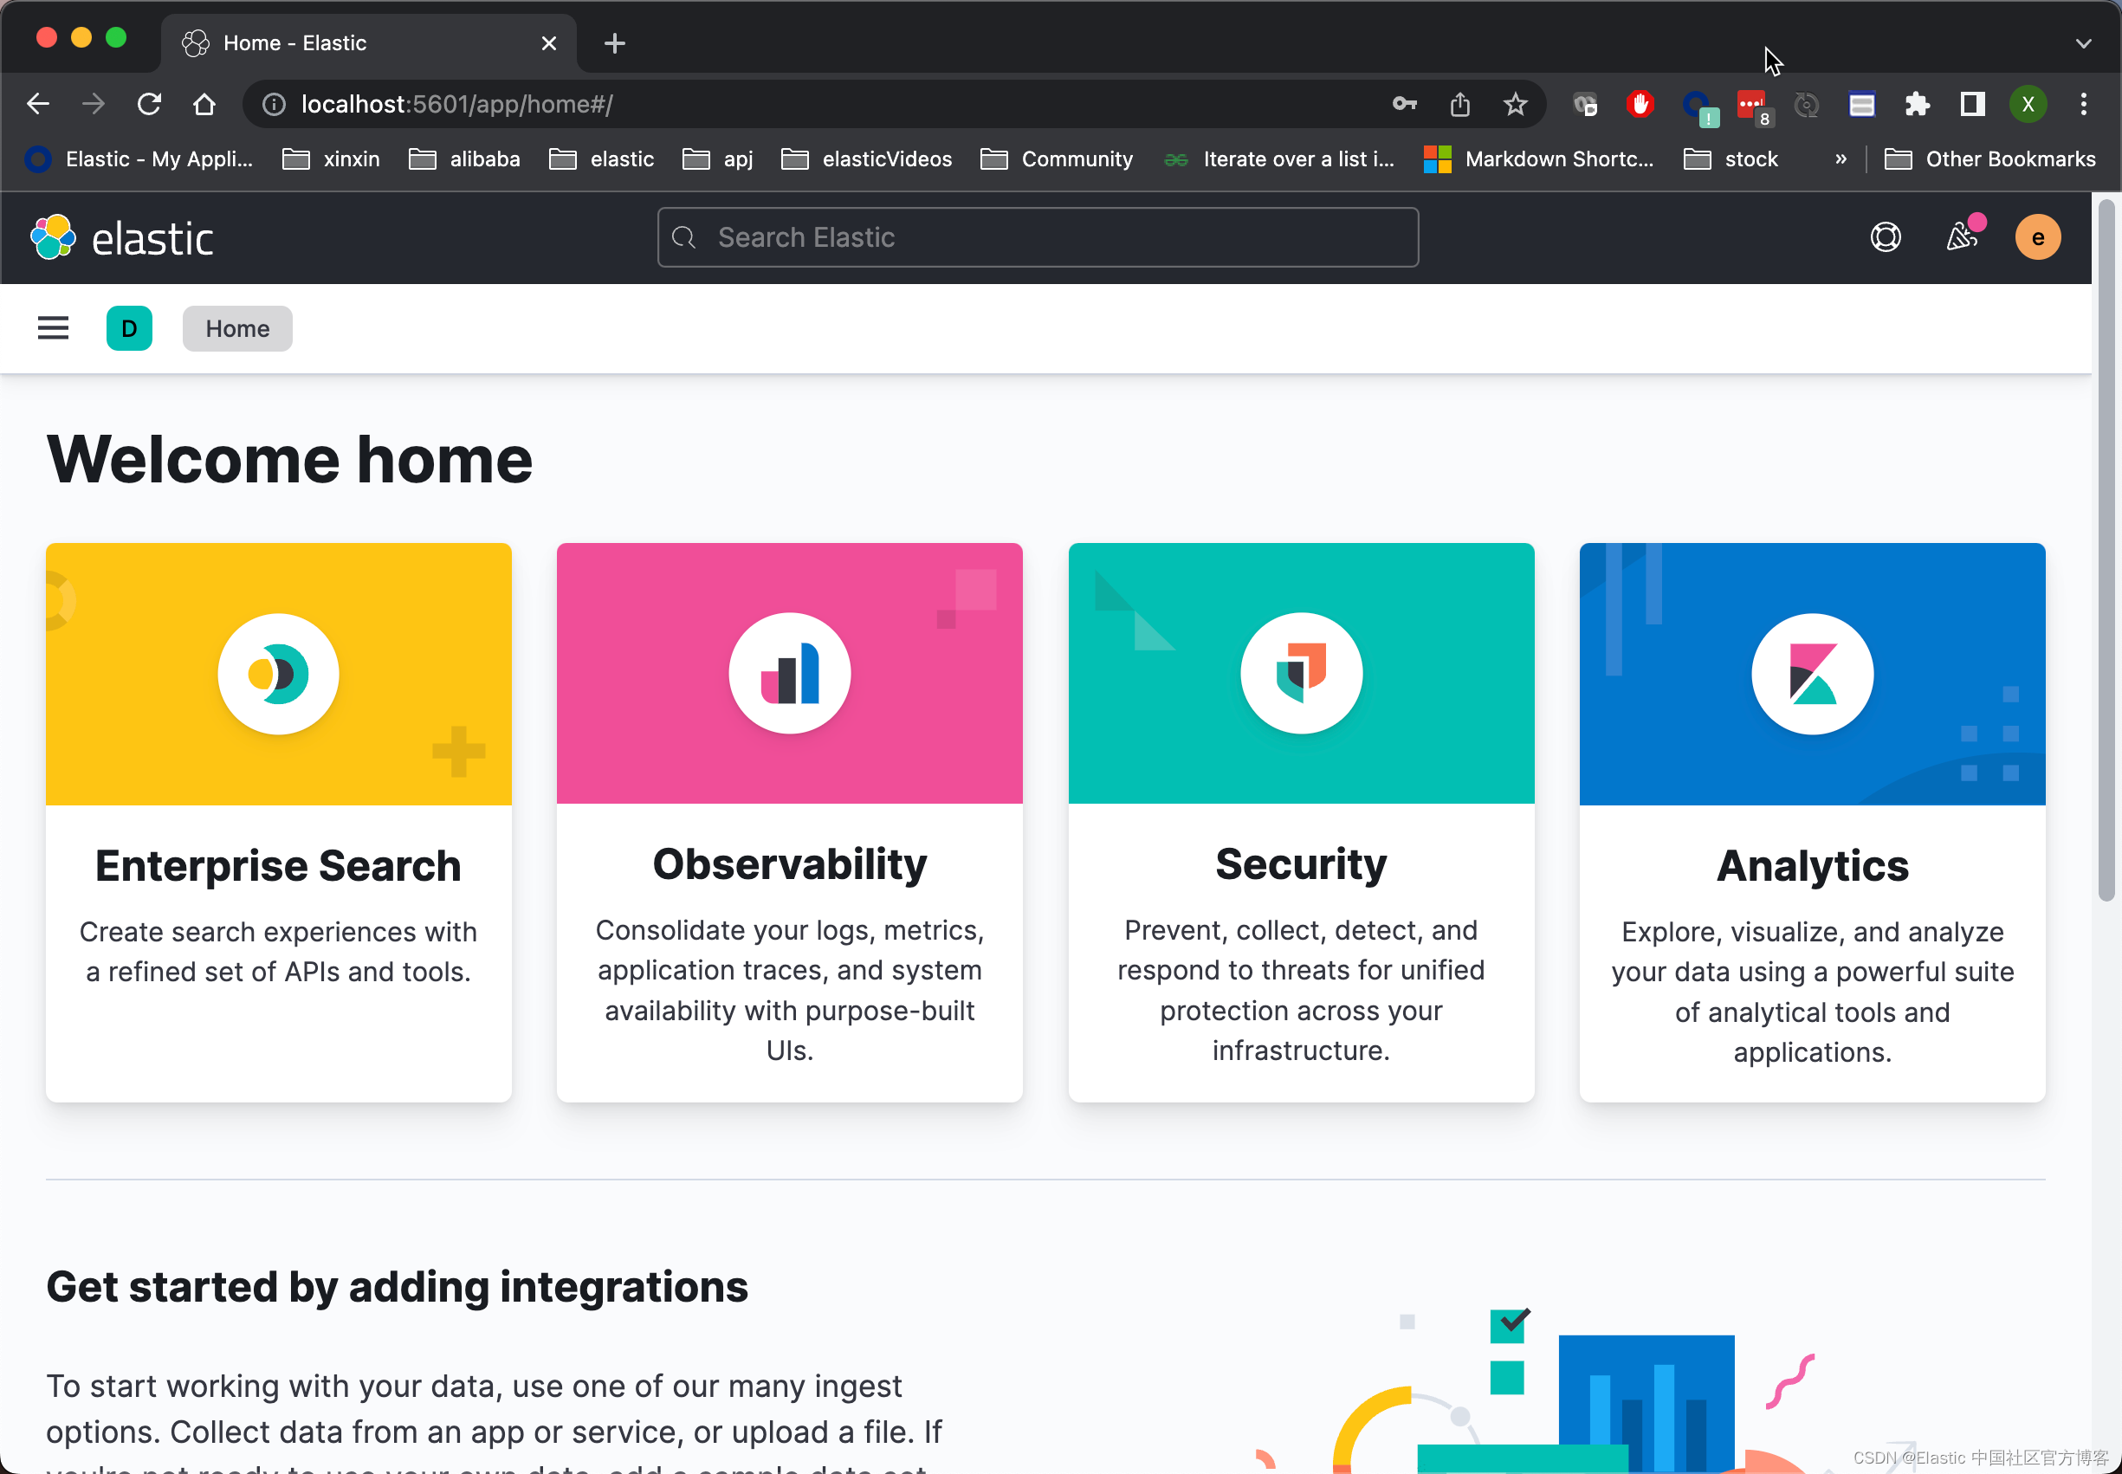Open the Observability solution card

790,822
